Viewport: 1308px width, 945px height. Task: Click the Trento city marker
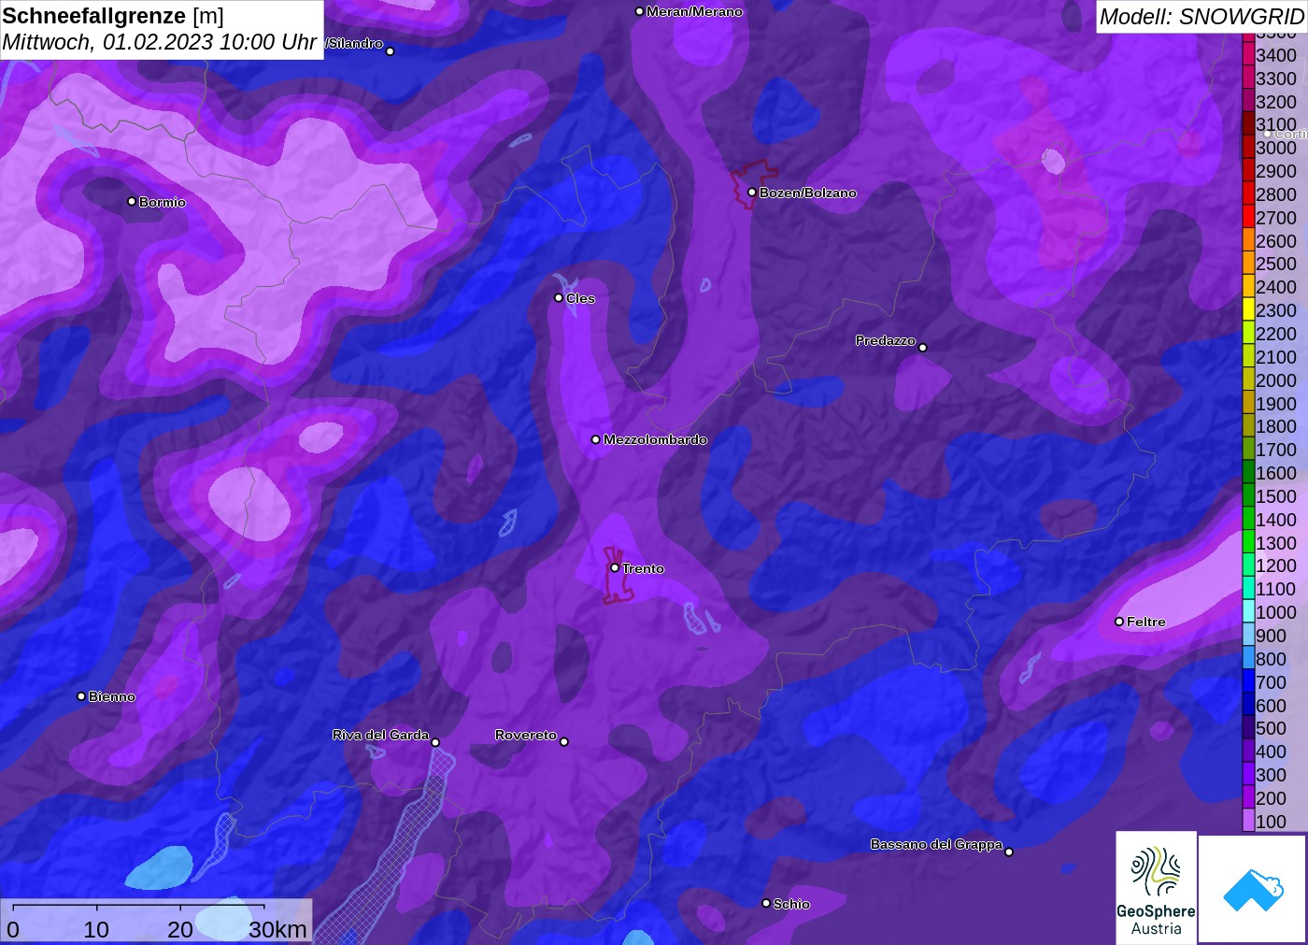click(615, 567)
